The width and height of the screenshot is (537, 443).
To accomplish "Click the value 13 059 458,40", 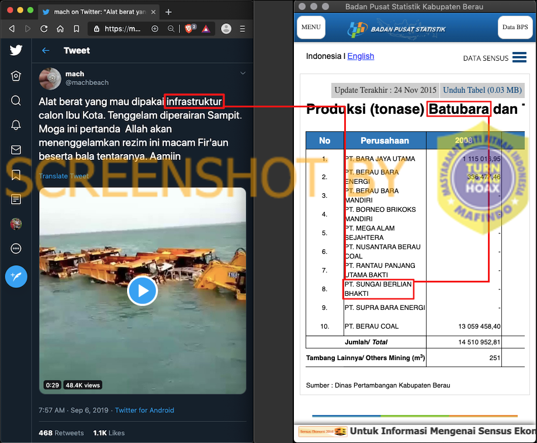I will pos(479,326).
